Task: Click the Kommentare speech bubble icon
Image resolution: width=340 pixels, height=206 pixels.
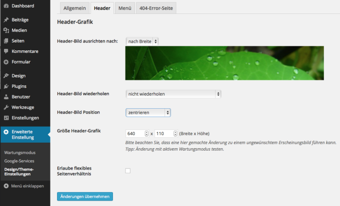Action: tap(6, 51)
